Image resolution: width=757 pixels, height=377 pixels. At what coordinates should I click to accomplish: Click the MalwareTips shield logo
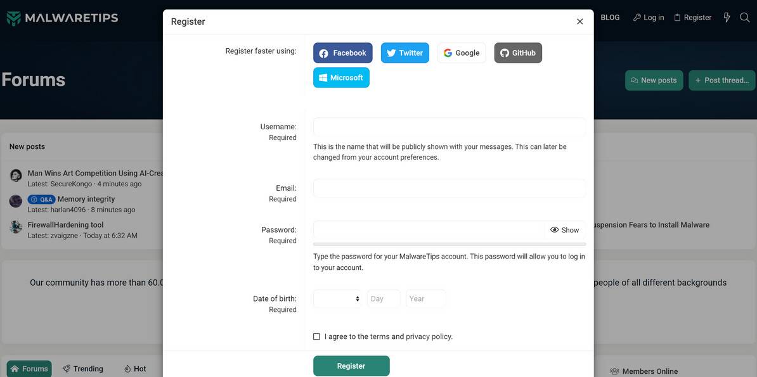coord(14,18)
